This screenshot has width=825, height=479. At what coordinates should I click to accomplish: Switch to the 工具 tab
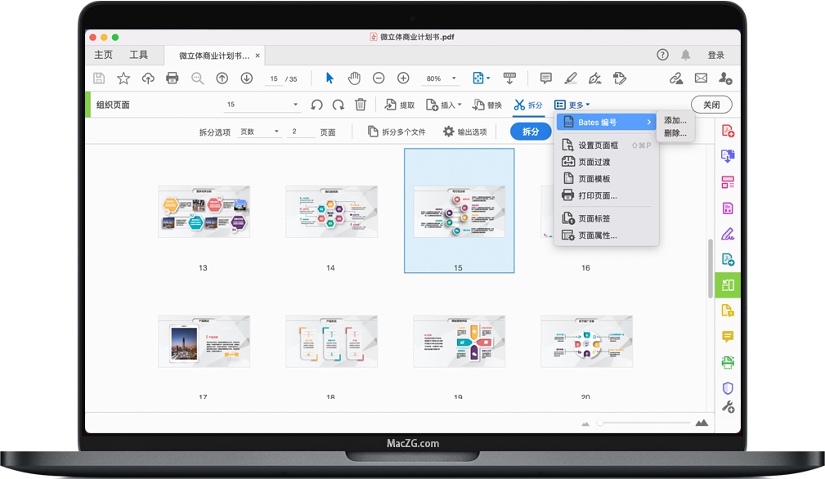coord(139,55)
